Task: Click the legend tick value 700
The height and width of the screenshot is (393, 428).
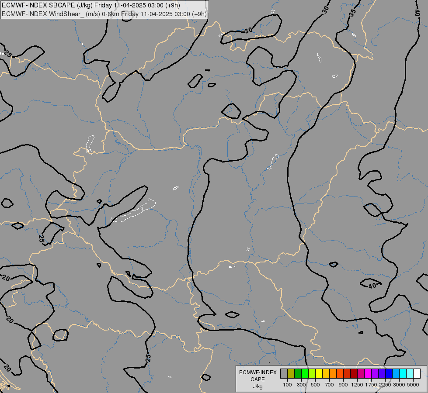Action: (329, 385)
